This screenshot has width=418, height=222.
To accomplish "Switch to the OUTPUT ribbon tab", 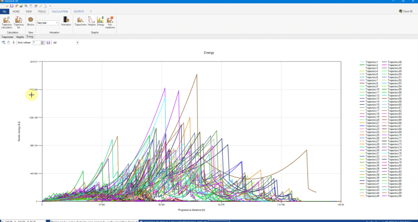I will (x=79, y=11).
